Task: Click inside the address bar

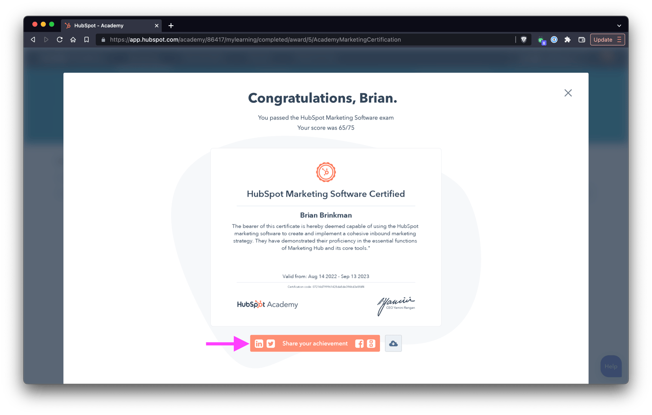Action: coord(284,40)
